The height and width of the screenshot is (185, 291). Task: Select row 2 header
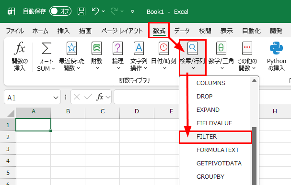pos(8,137)
